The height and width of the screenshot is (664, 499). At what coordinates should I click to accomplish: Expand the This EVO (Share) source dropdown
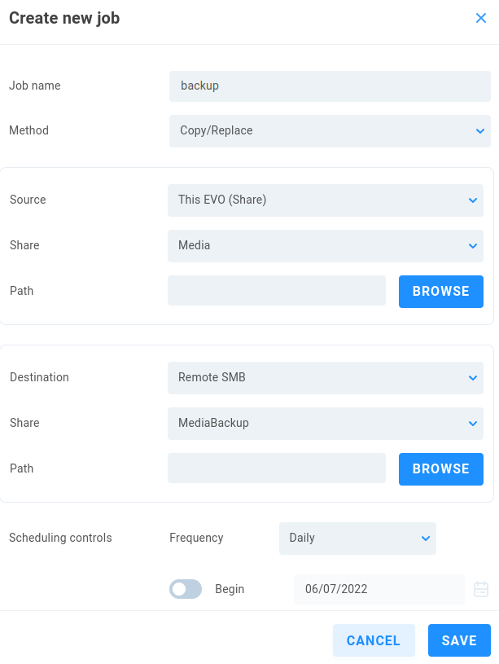(x=325, y=200)
